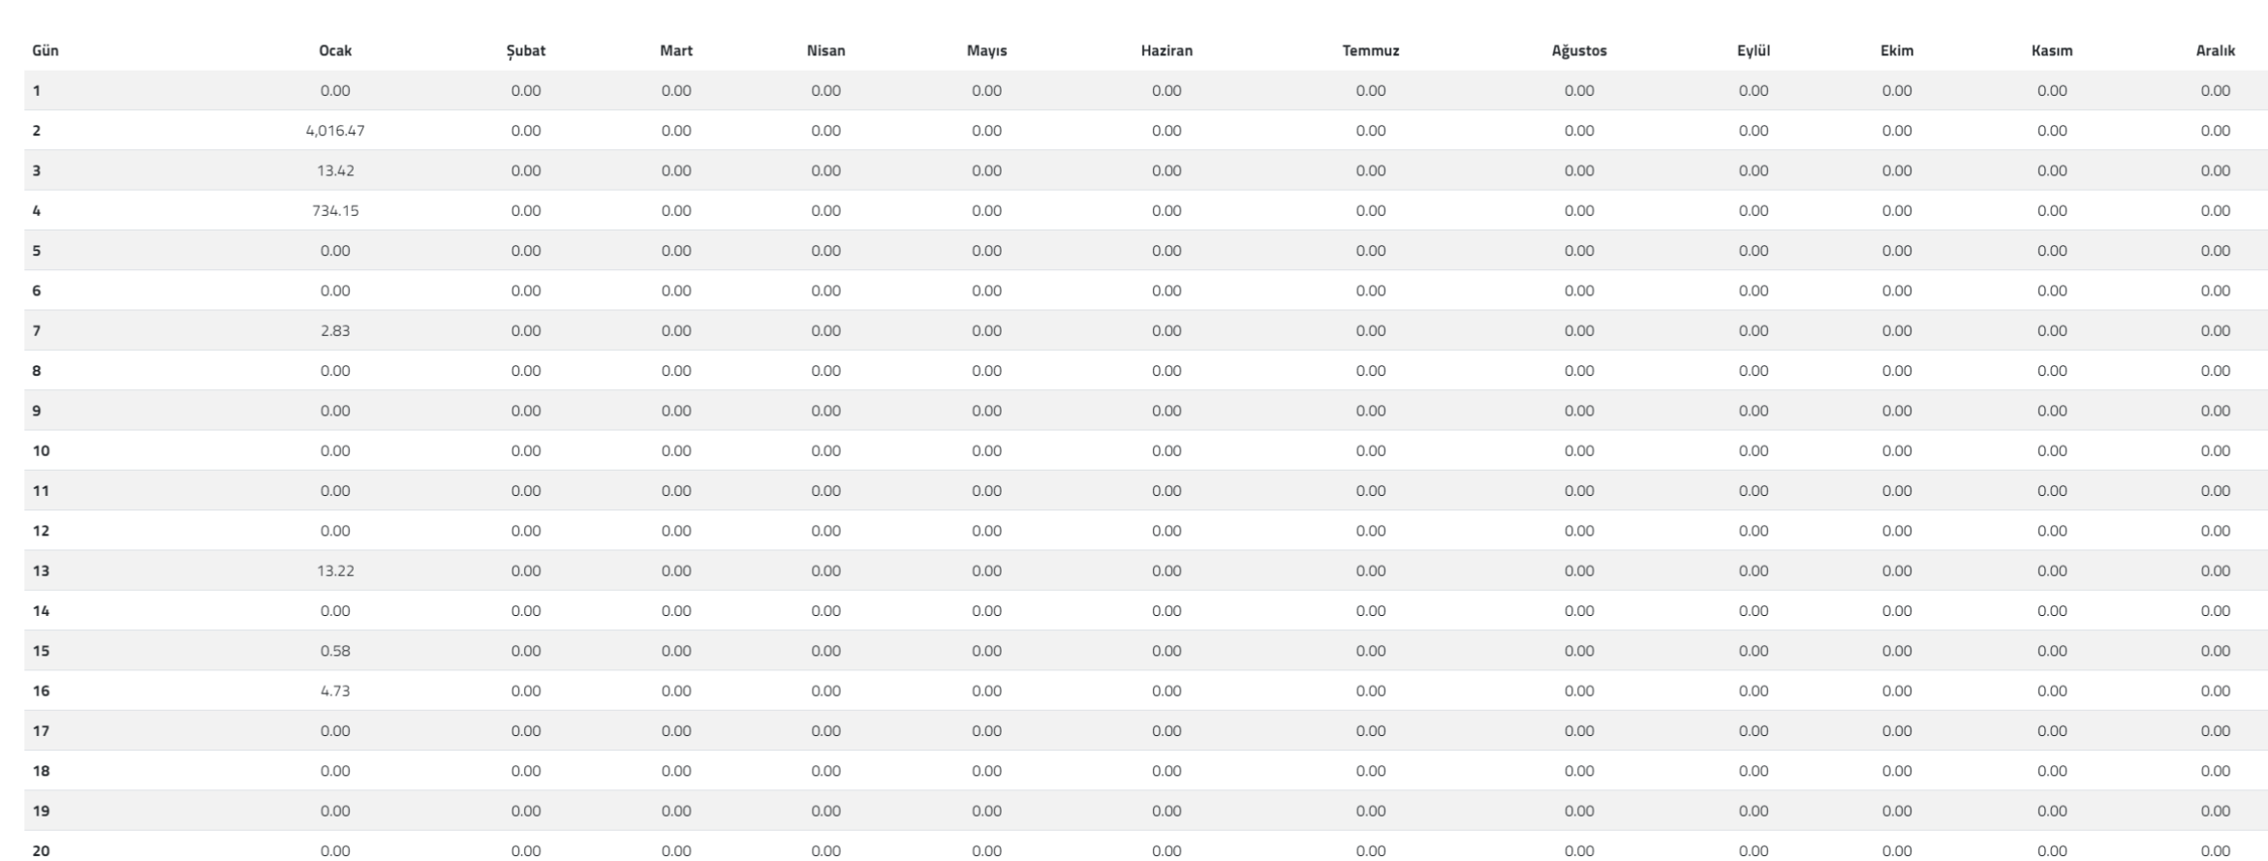Select the Gün column header
2268x861 pixels.
tap(46, 50)
